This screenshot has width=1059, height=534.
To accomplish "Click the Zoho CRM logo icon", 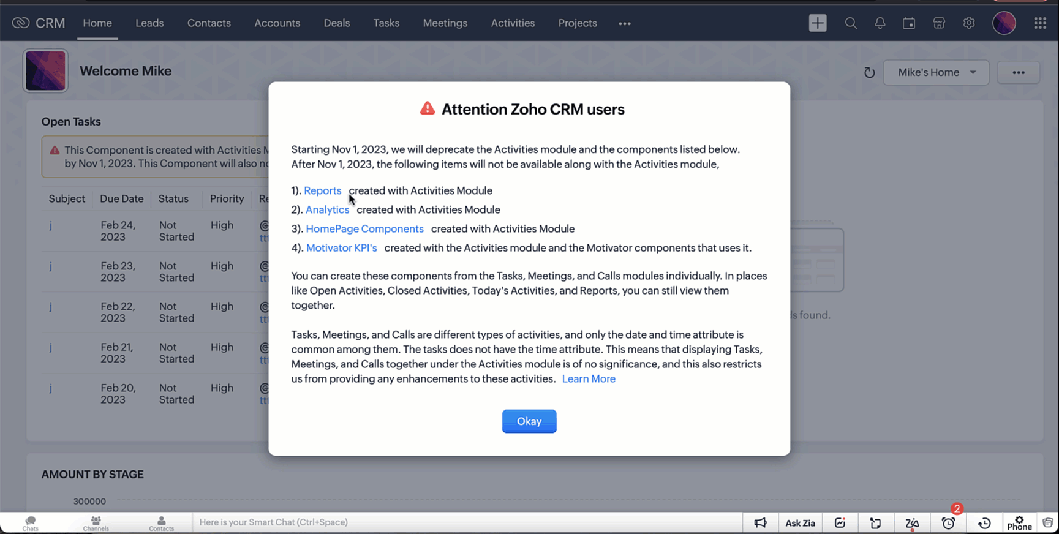I will click(21, 23).
